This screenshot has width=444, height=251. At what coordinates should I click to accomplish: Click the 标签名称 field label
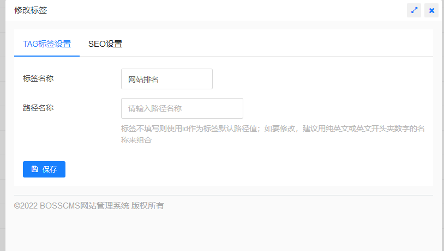pos(38,78)
